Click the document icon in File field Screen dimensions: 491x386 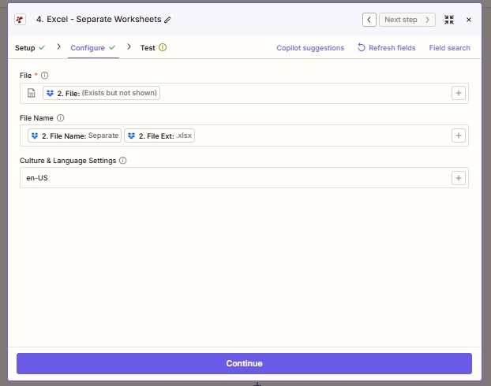point(32,93)
